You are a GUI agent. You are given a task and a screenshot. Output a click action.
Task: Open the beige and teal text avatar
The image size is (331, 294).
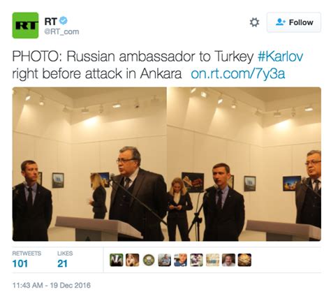pyautogui.click(x=212, y=260)
